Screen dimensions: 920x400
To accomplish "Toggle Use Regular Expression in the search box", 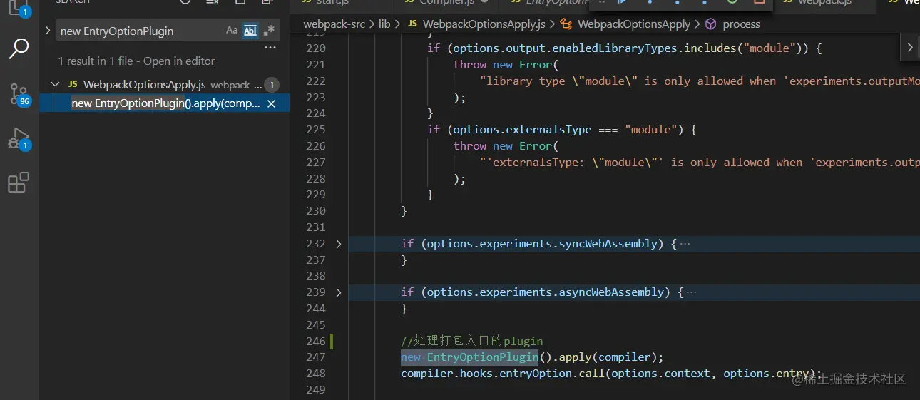I will pos(269,31).
